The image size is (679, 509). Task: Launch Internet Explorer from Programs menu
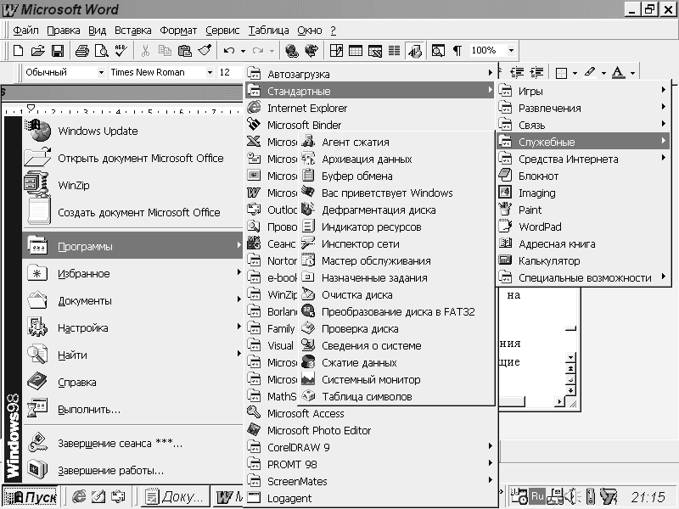point(370,108)
